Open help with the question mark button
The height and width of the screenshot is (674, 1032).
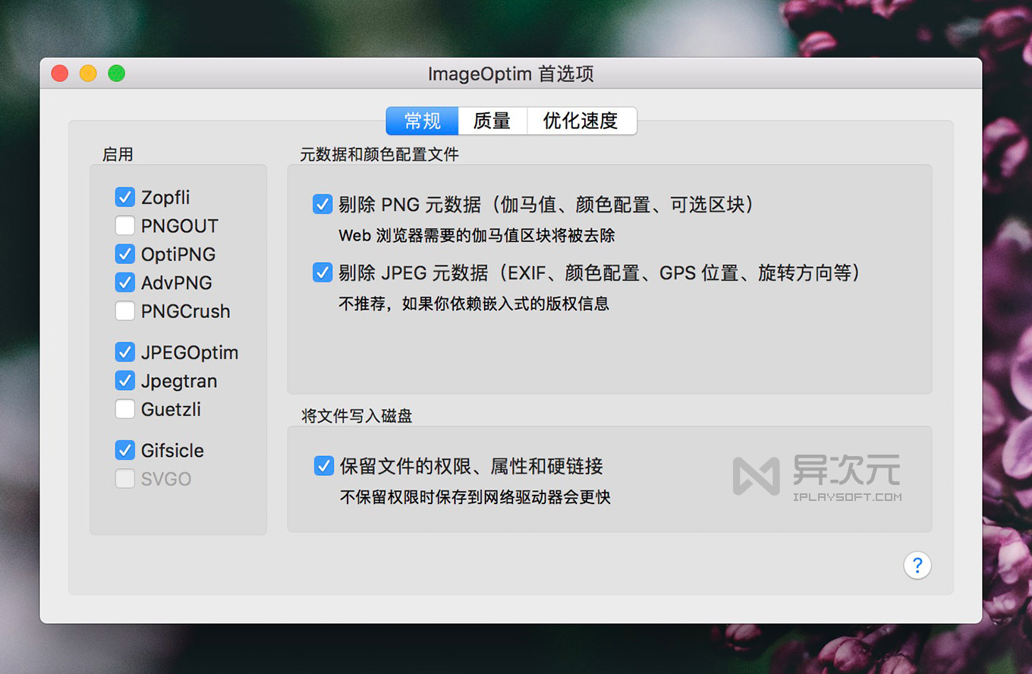[x=917, y=565]
